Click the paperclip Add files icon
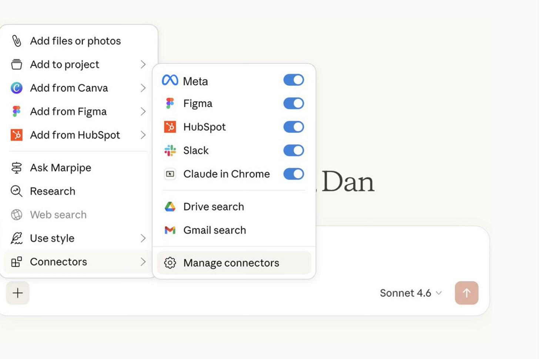The image size is (539, 359). click(x=16, y=41)
